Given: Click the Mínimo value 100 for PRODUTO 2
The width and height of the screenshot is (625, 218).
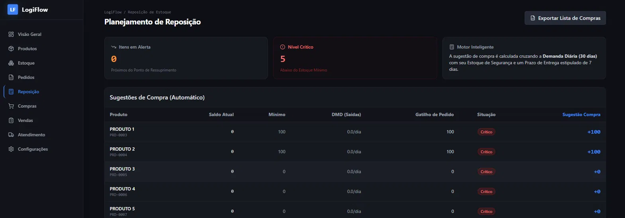Looking at the screenshot, I should [x=281, y=152].
